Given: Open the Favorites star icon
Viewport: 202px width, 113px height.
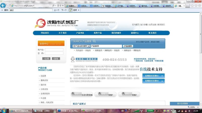Looking at the screenshot, I should coord(196,6).
